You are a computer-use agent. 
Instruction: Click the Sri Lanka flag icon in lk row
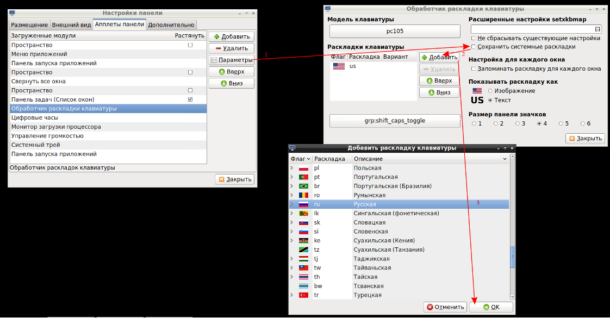click(x=303, y=214)
